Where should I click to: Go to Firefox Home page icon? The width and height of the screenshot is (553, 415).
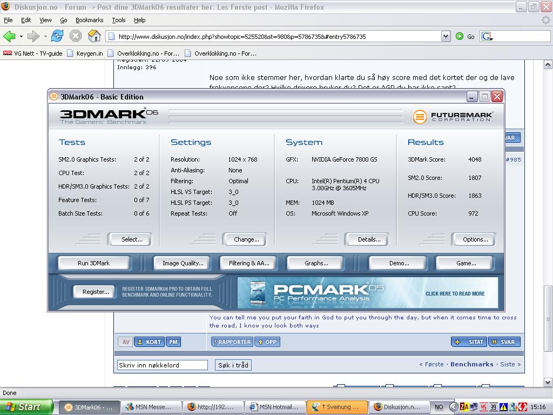pos(94,36)
